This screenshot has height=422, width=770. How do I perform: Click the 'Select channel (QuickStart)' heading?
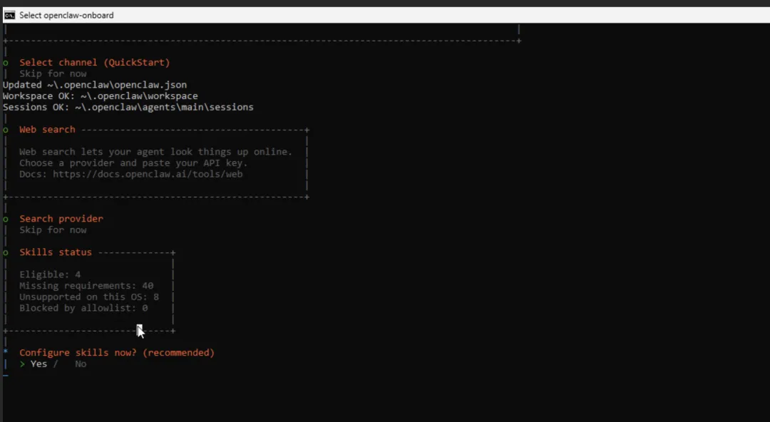tap(95, 63)
